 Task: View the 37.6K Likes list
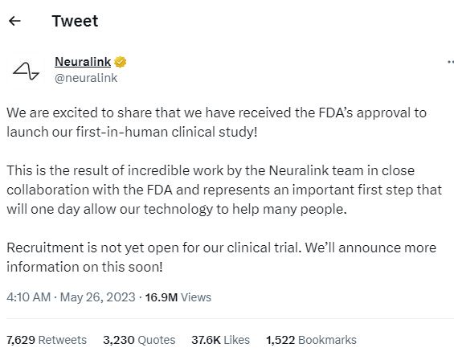221,340
